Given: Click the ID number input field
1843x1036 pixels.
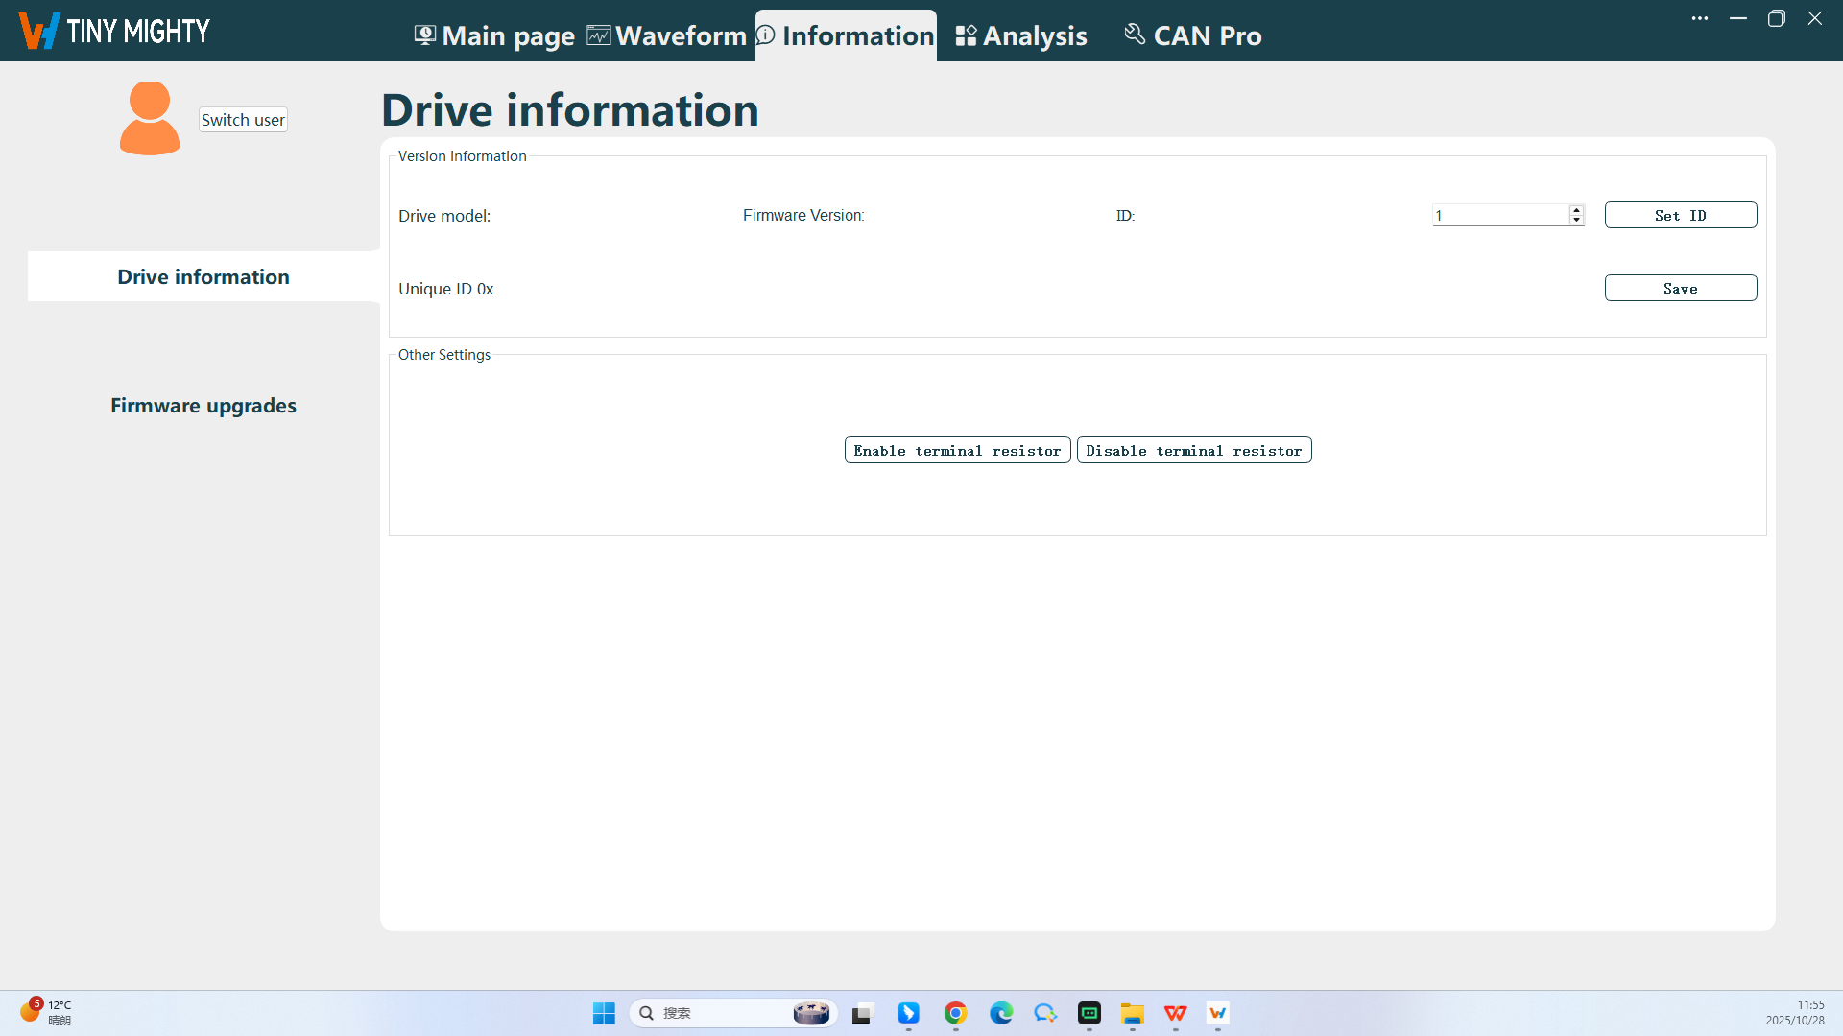Looking at the screenshot, I should (1499, 216).
